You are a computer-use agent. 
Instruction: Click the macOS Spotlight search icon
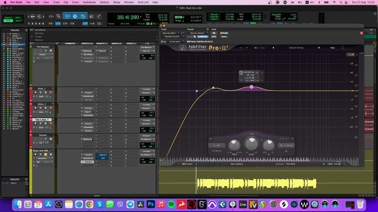pos(341,2)
